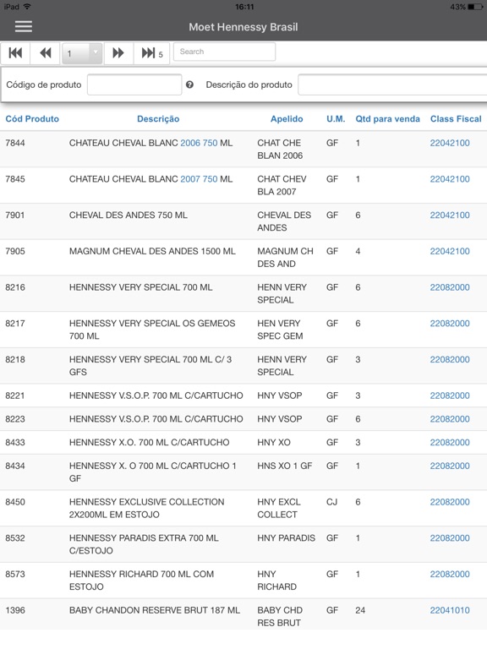Click the Descrição do produto field

[x=392, y=85]
